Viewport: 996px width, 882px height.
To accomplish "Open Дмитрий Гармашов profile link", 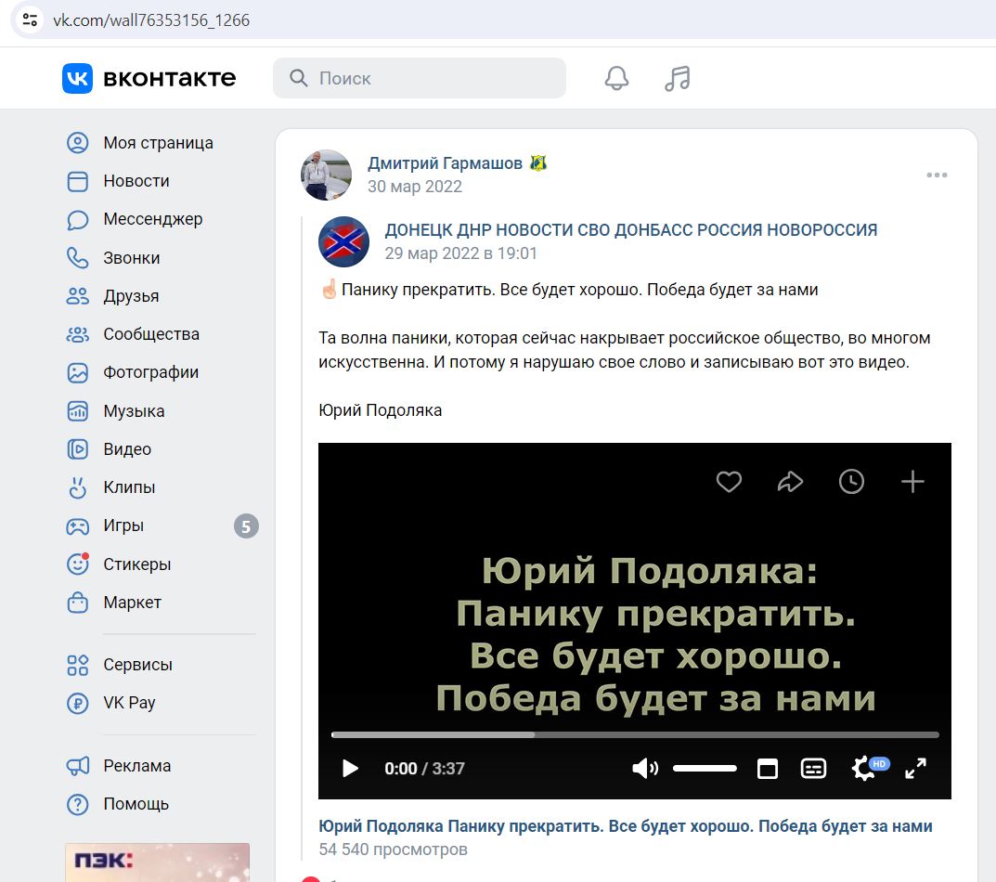I will 445,163.
